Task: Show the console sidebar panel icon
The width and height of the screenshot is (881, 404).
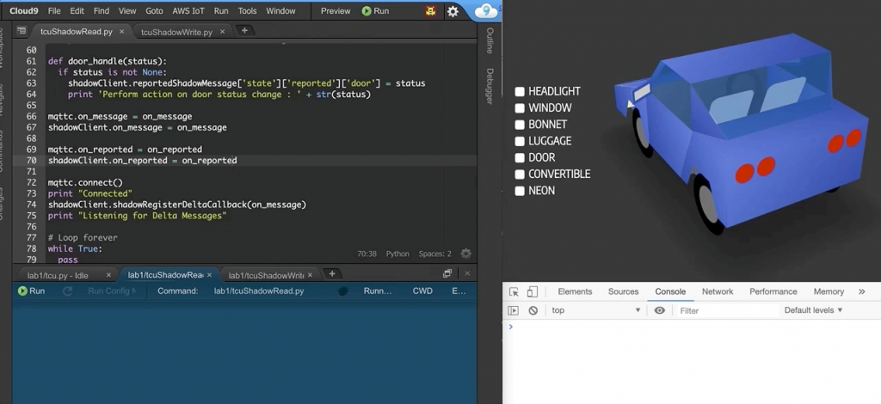Action: click(514, 310)
